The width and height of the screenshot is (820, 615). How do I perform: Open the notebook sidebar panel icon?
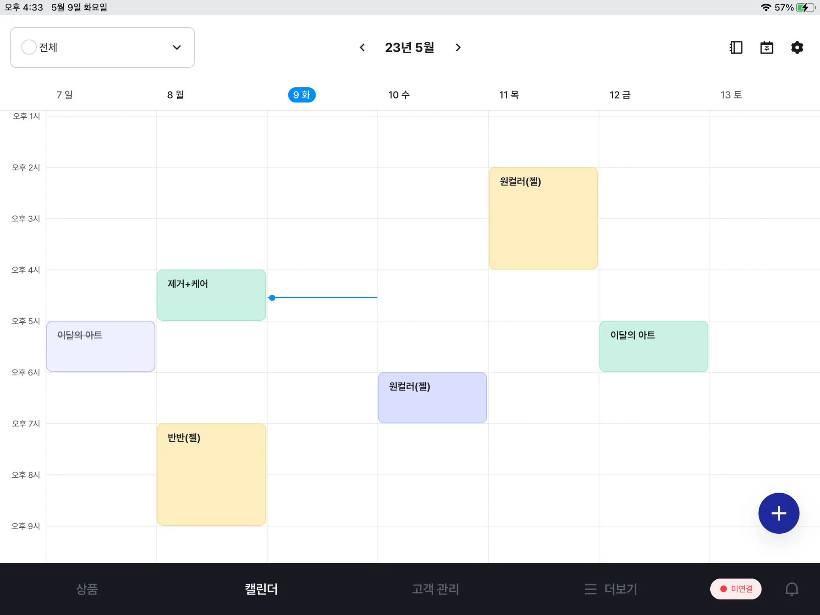[736, 48]
